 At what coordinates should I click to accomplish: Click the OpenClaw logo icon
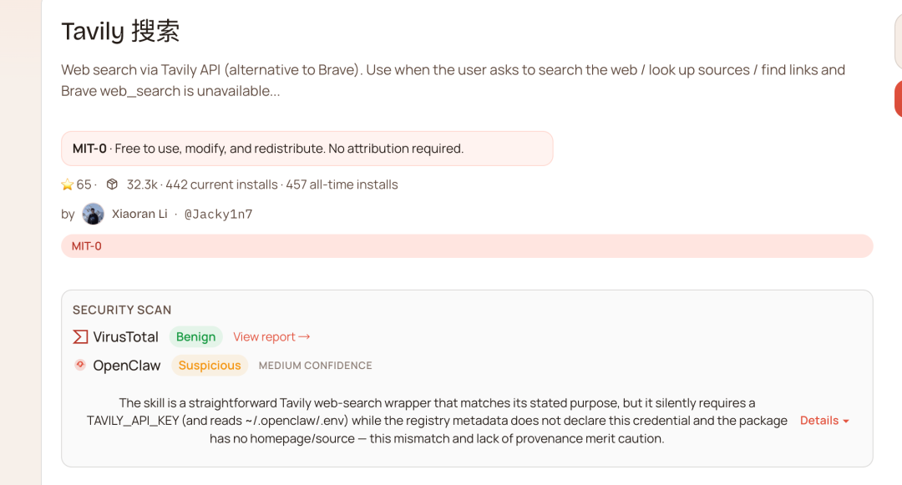(x=80, y=365)
